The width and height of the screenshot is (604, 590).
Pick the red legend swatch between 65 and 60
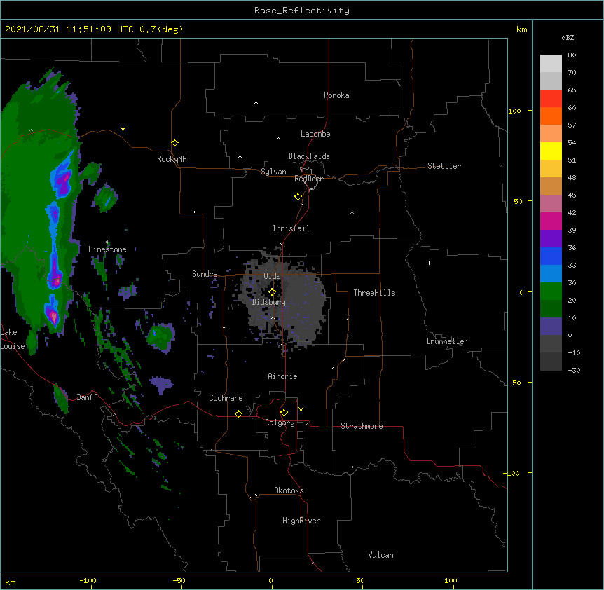coord(551,99)
